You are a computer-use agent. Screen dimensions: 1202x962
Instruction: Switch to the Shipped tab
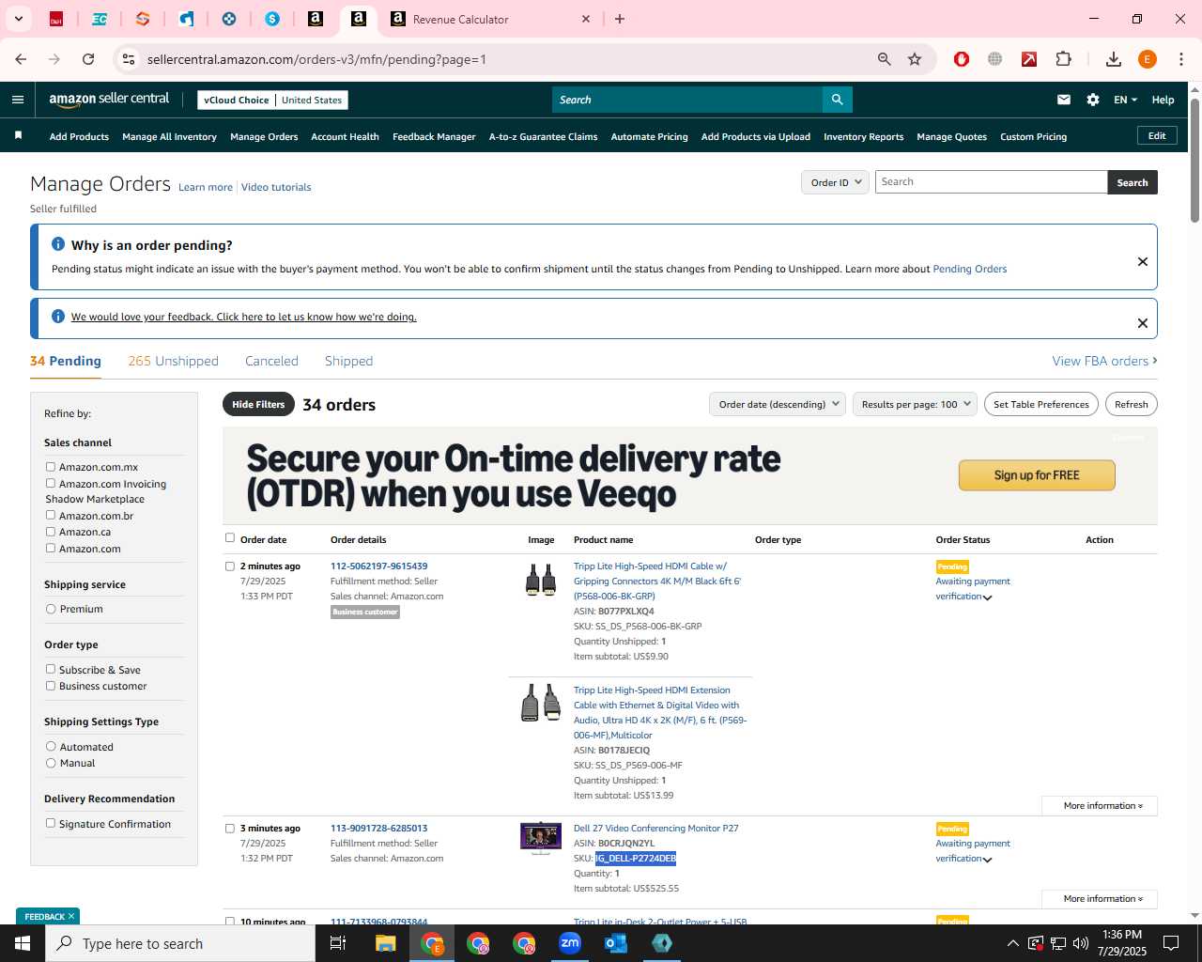tap(348, 361)
